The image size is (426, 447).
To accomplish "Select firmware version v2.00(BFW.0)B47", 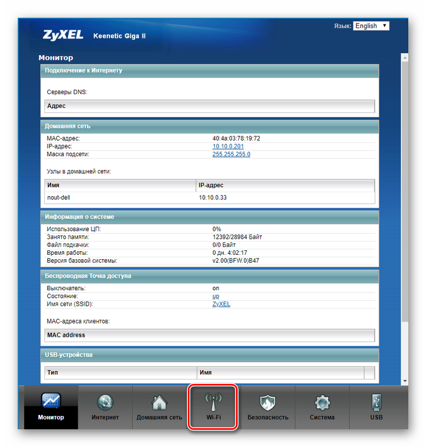I will (235, 260).
